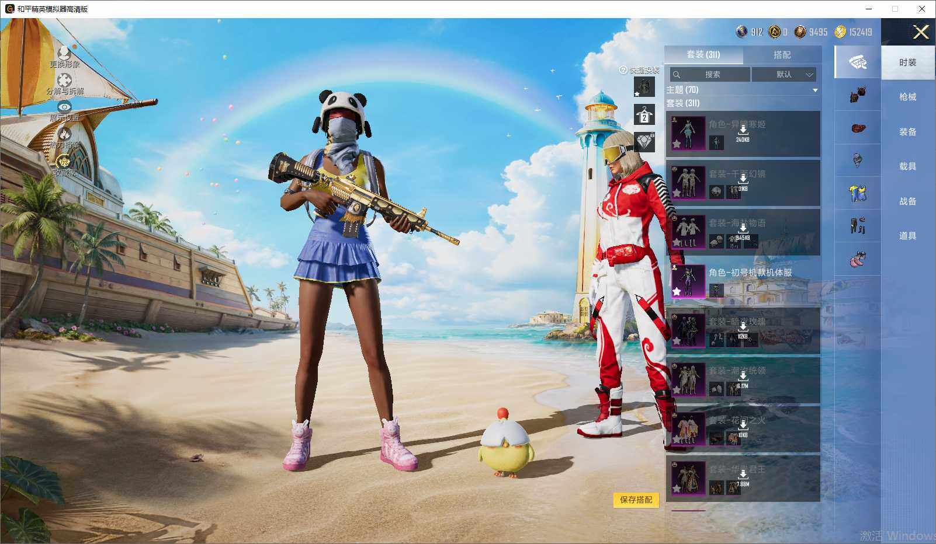Screen dimensions: 936x544
Task: Click the 搜索 search field
Action: 710,74
